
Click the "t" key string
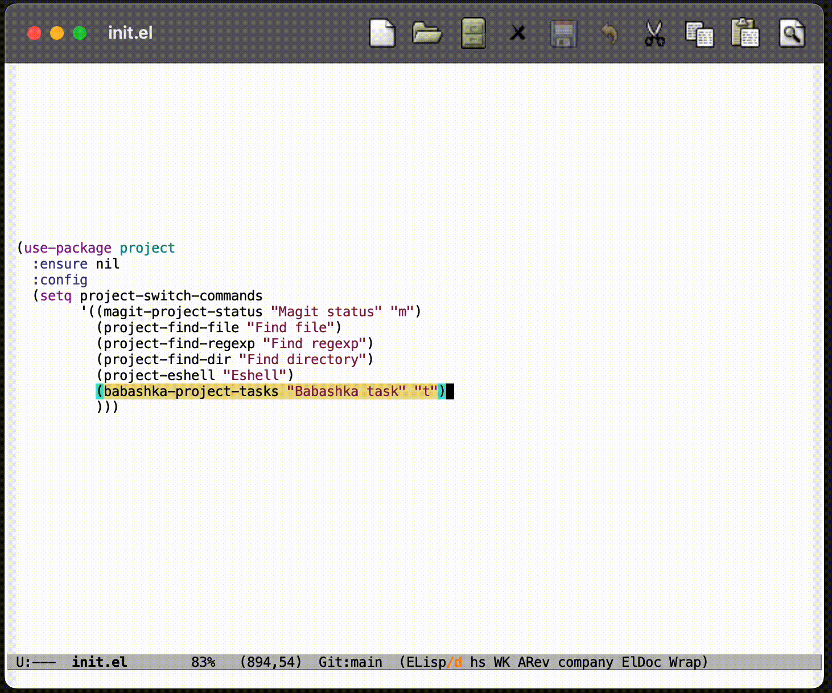tap(426, 391)
